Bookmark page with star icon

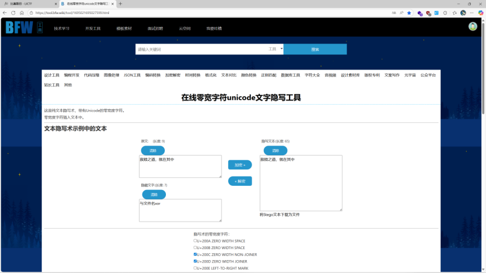coord(409,12)
